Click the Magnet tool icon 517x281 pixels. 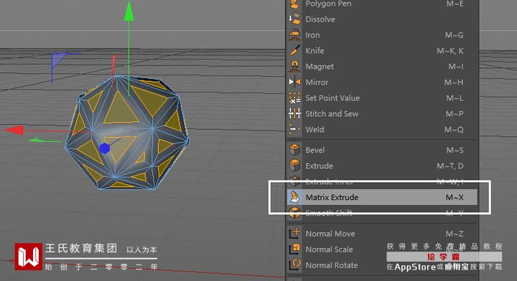point(294,67)
